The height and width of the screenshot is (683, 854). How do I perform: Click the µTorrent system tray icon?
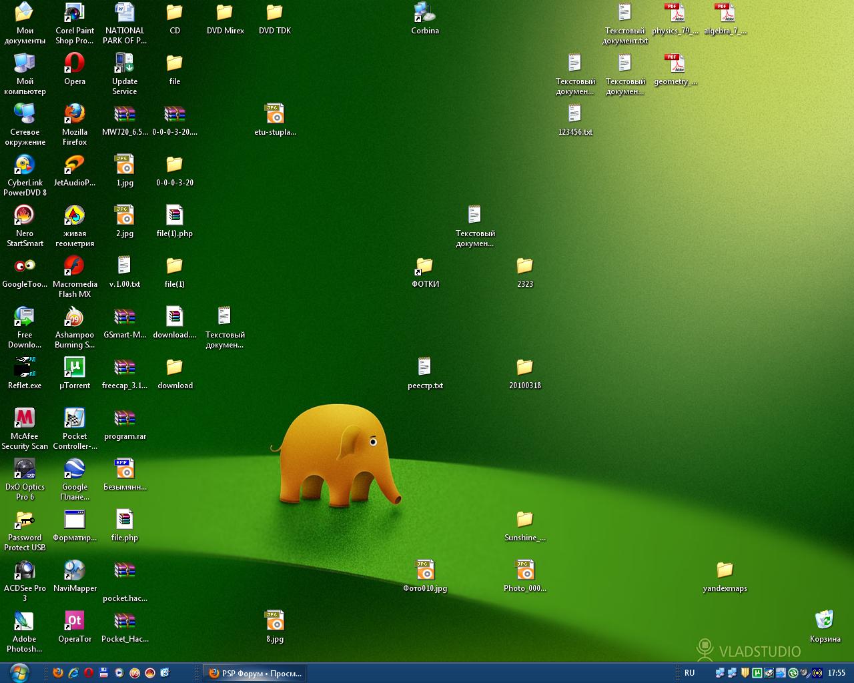pyautogui.click(x=757, y=673)
